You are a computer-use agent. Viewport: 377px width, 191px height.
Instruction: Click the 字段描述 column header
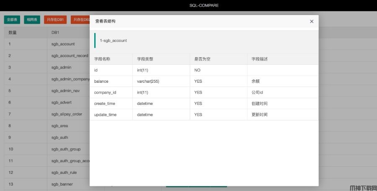coord(260,59)
